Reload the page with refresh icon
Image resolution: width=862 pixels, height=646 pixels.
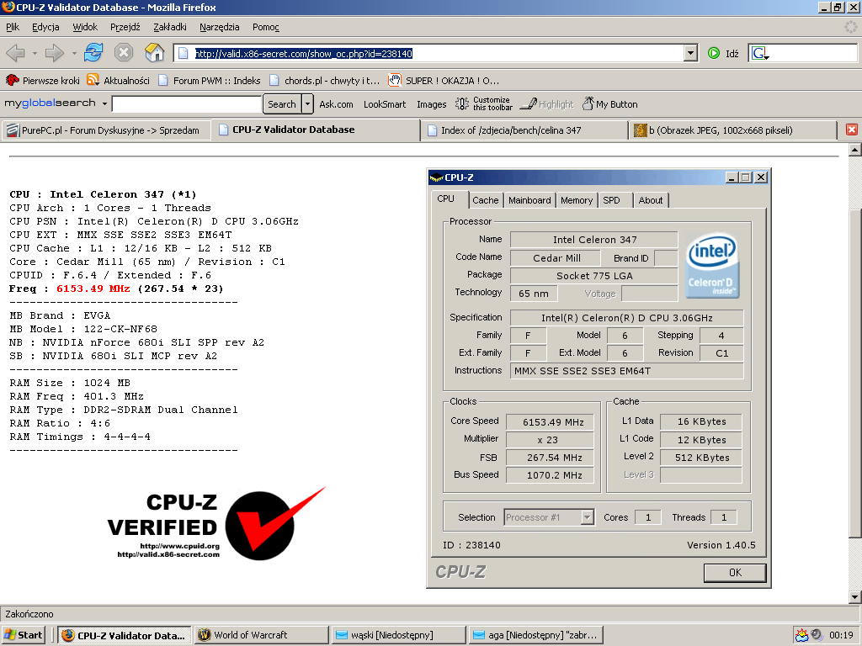[x=93, y=53]
